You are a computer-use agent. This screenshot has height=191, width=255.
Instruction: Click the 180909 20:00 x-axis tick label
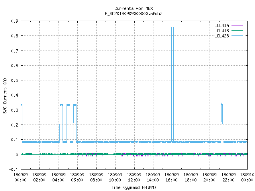(x=209, y=177)
